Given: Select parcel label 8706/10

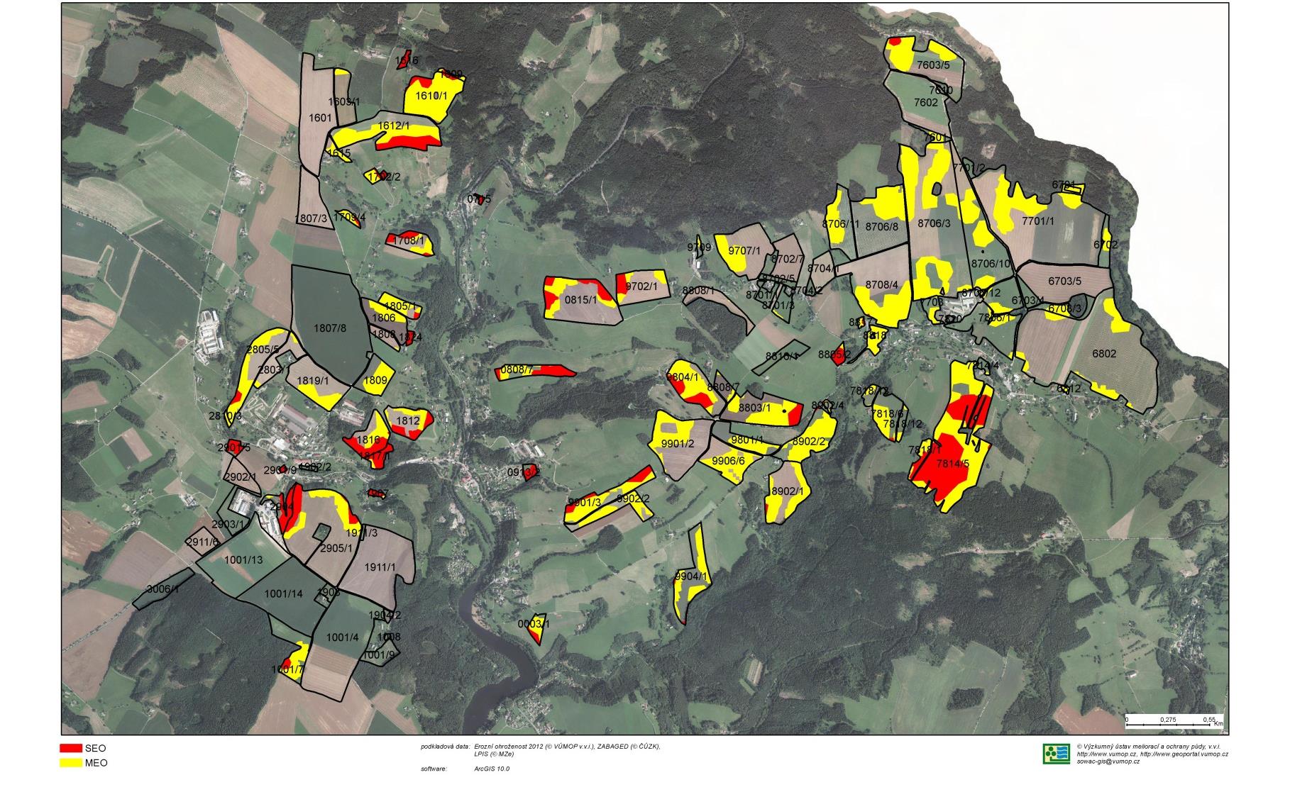Looking at the screenshot, I should 990,264.
